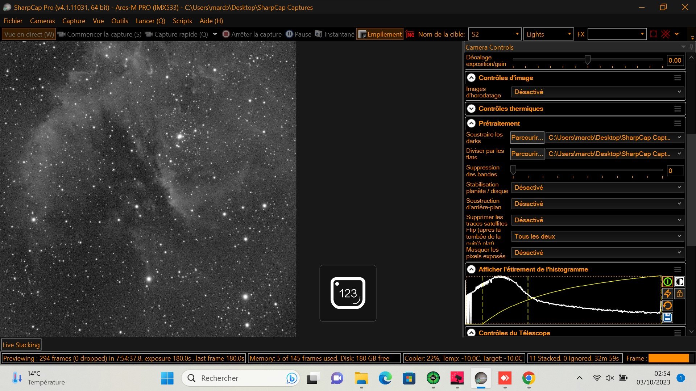Reset histogram stretch with circular arrow icon
696x391 pixels.
click(x=667, y=305)
